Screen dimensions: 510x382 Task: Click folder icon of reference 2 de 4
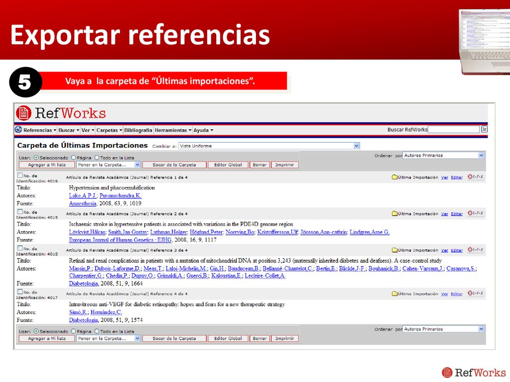[x=395, y=213]
